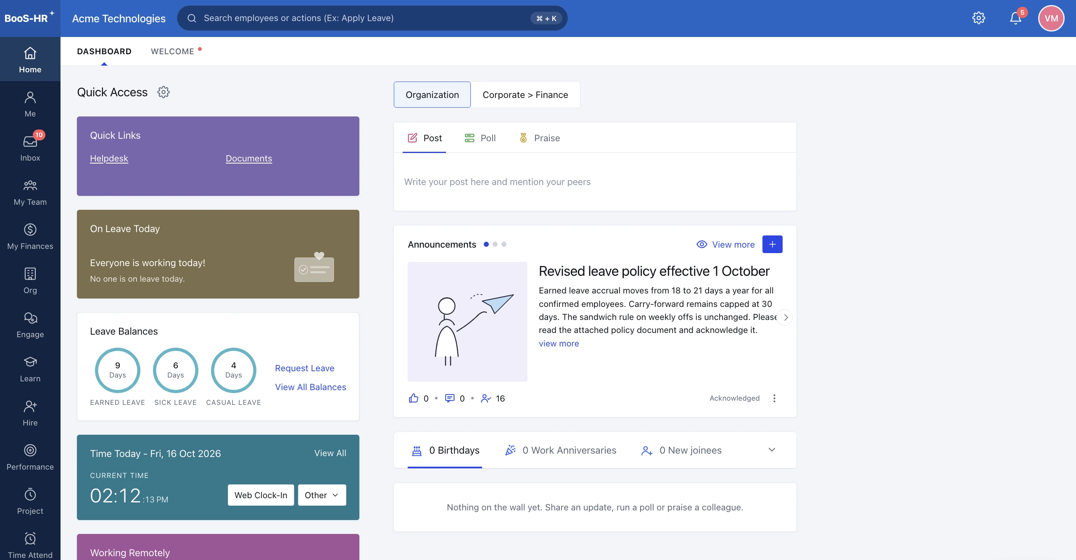Select the 0 Work Anniversaries tab

pos(561,450)
